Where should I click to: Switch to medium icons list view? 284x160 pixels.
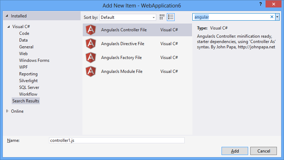pyautogui.click(x=171, y=17)
